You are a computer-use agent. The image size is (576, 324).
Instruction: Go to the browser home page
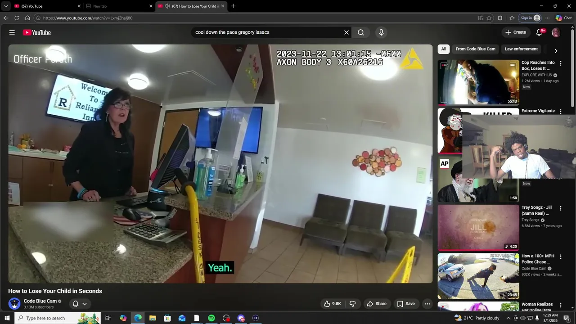tap(27, 18)
